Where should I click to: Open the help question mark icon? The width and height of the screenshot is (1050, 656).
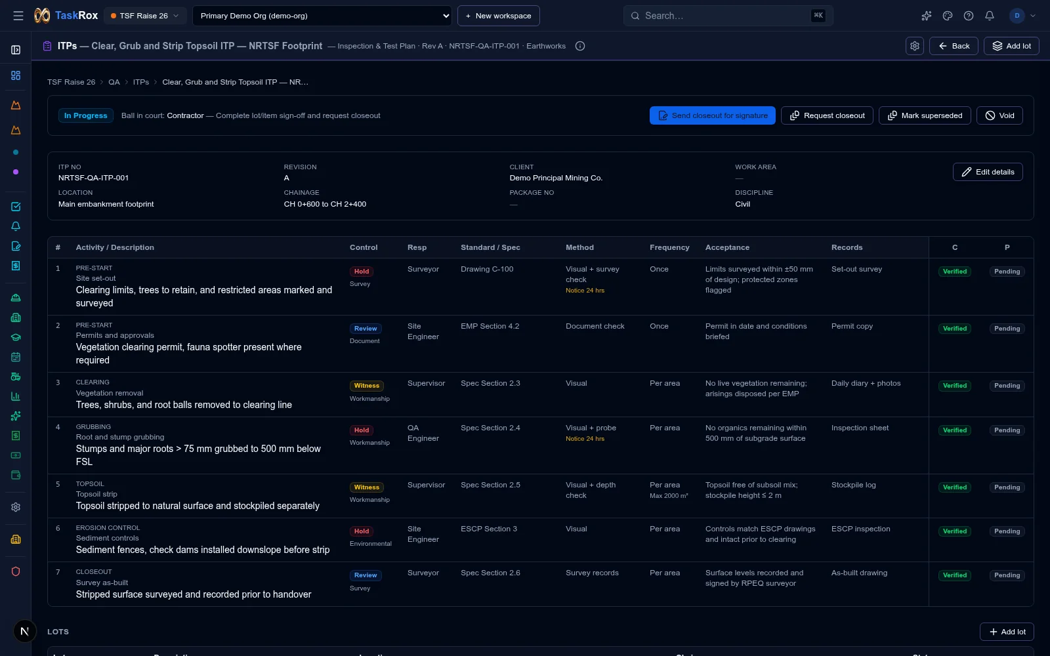coord(969,16)
